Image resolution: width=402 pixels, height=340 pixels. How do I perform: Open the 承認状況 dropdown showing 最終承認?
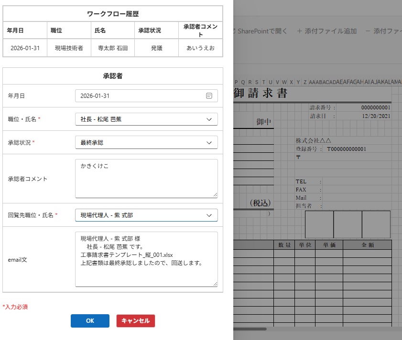tap(209, 143)
